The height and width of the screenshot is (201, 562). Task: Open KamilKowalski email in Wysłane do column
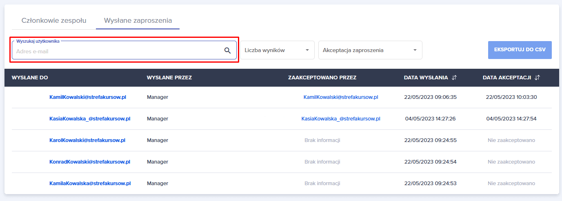[x=88, y=97]
